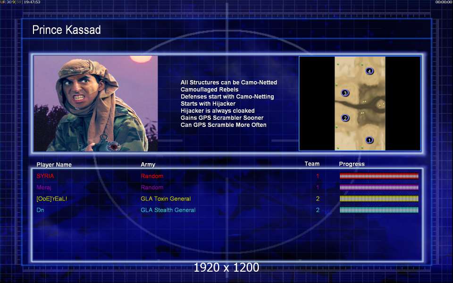
Task: Click 'Defenses start with Camo-Netting' line
Action: [227, 96]
